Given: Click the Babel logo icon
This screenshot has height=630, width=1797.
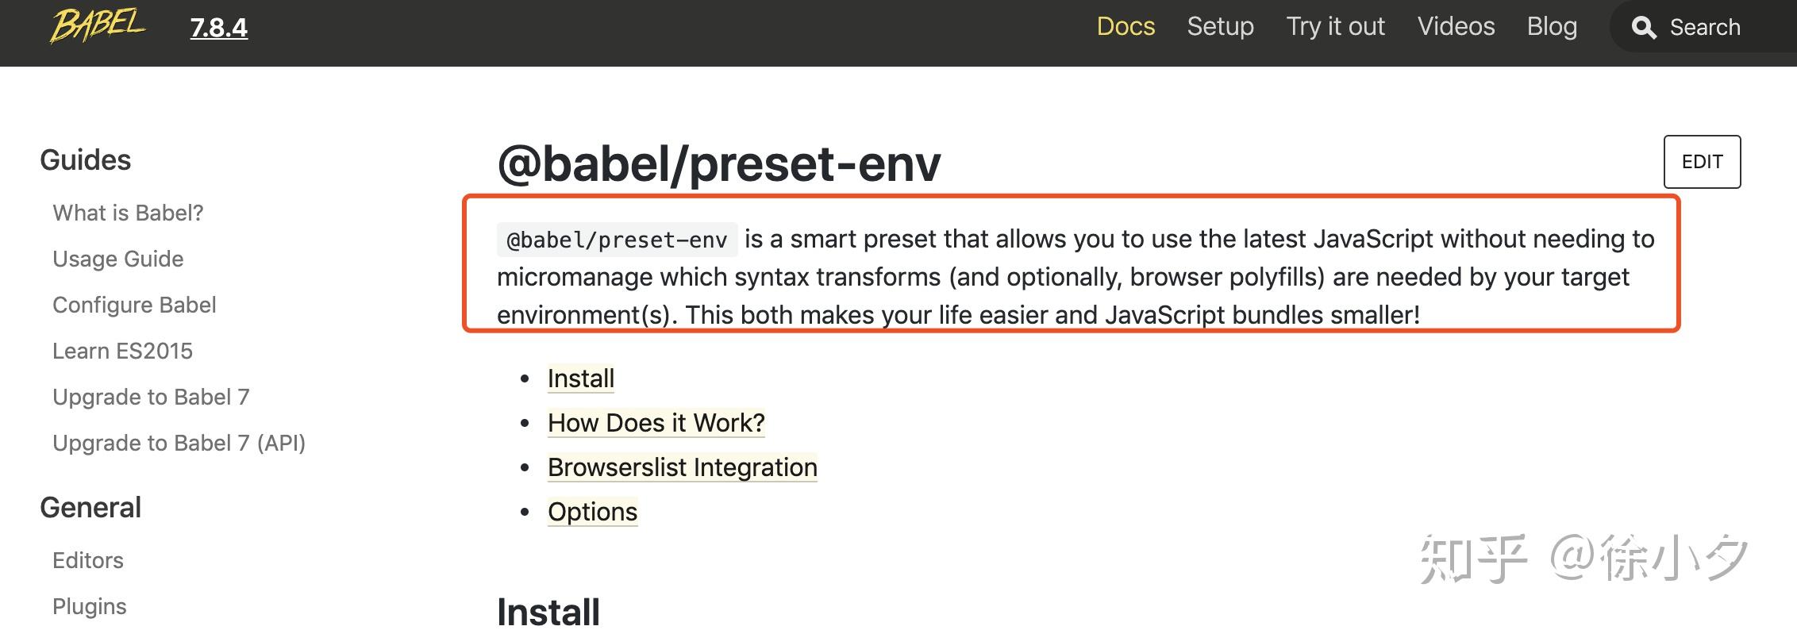Looking at the screenshot, I should pyautogui.click(x=98, y=25).
